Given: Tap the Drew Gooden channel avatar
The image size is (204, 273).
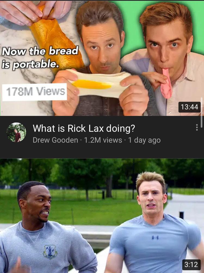Looking at the screenshot, I should pos(16,132).
